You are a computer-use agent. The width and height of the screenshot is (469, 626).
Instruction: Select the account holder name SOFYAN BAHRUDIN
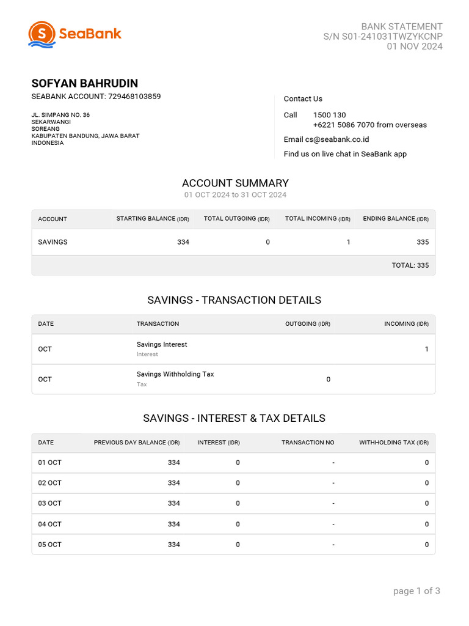click(x=84, y=83)
